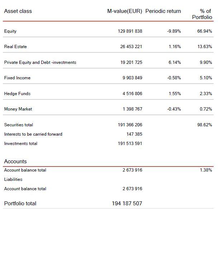The image size is (219, 267).
Task: Click the Money Market label
Action: coord(18,109)
